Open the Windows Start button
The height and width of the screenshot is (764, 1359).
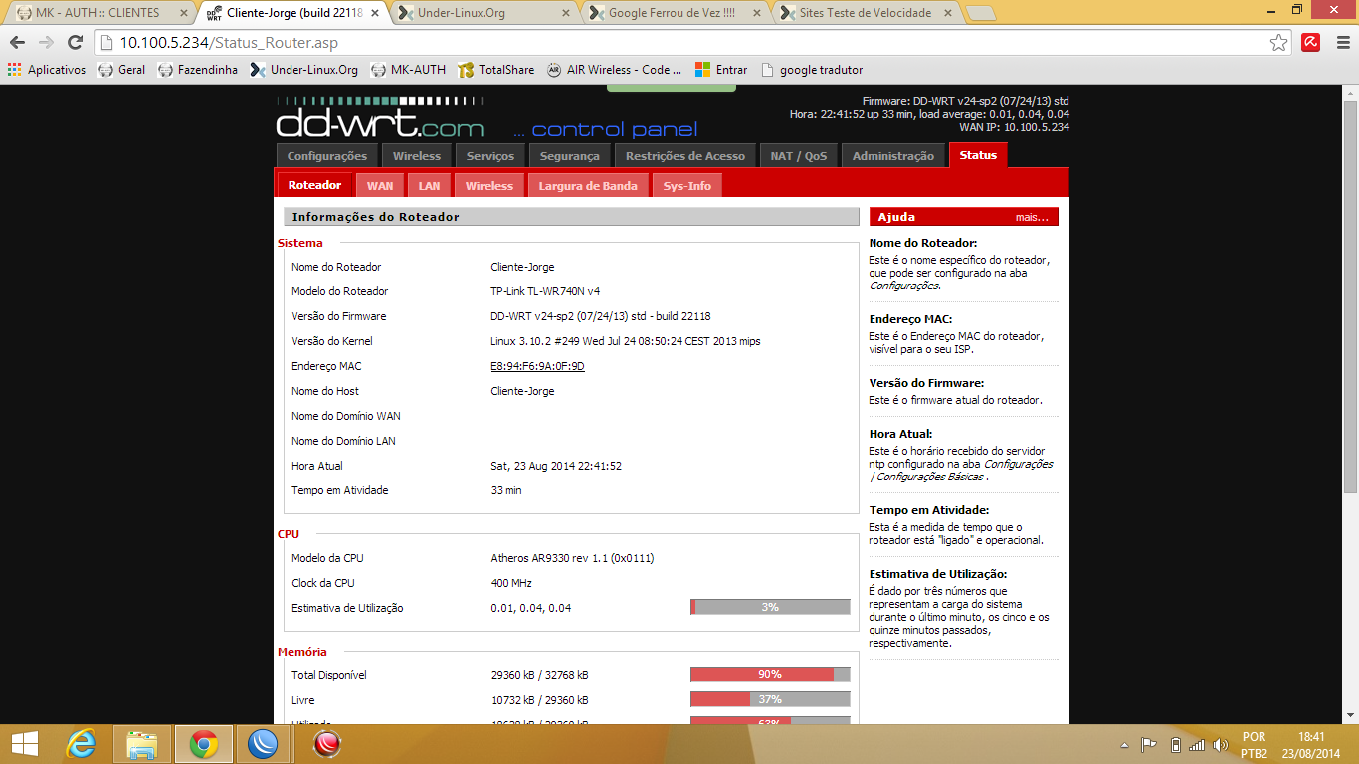coord(24,743)
